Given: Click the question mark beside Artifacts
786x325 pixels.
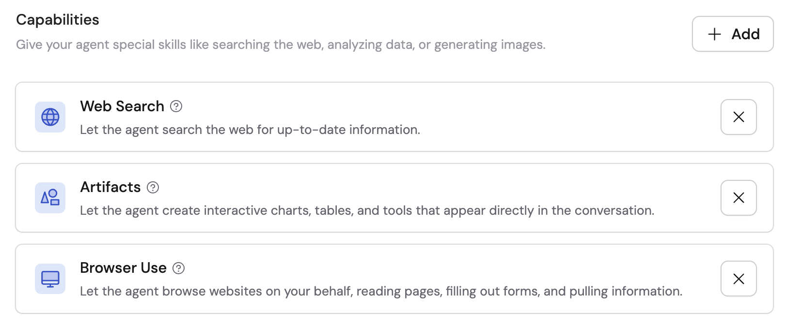Looking at the screenshot, I should coord(153,188).
